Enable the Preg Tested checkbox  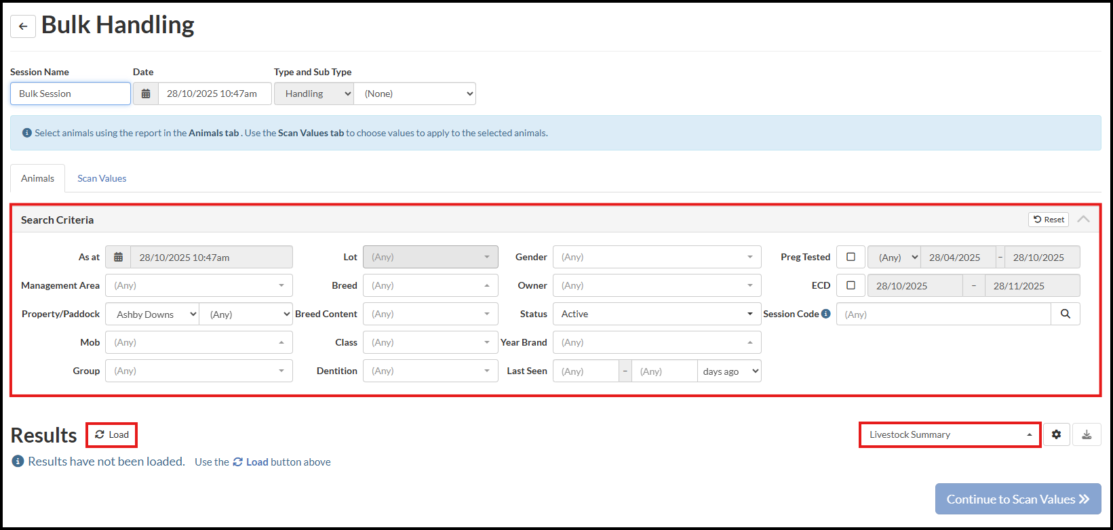(x=851, y=258)
